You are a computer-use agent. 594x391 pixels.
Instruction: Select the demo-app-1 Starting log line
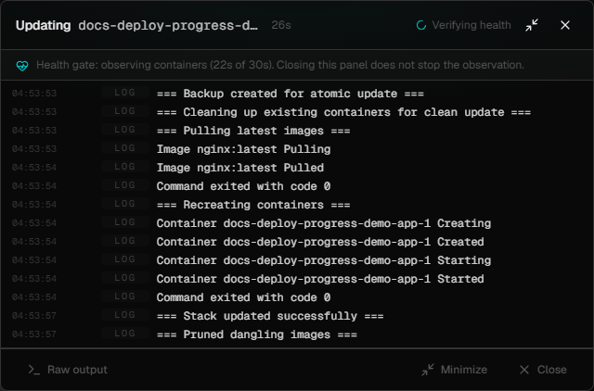coord(324,260)
